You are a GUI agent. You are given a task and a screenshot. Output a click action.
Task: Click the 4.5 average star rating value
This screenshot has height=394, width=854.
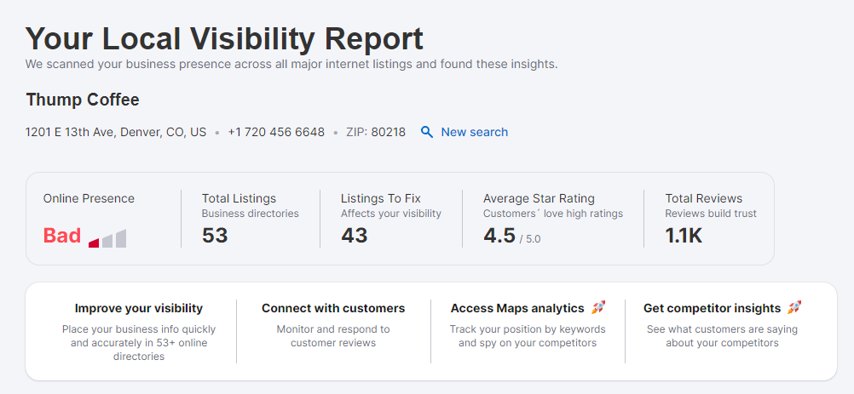(x=499, y=236)
